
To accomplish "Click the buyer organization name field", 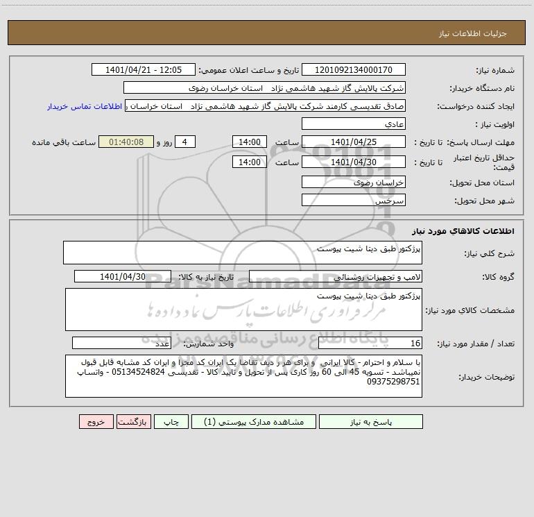I will [264, 87].
